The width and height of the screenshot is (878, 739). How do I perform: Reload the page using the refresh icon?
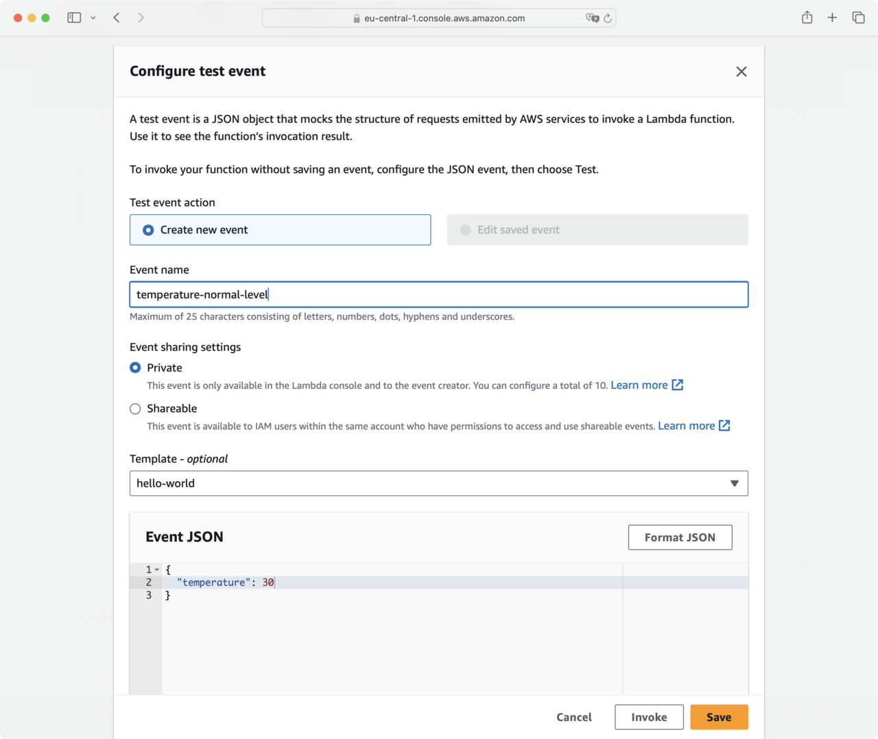pos(608,19)
